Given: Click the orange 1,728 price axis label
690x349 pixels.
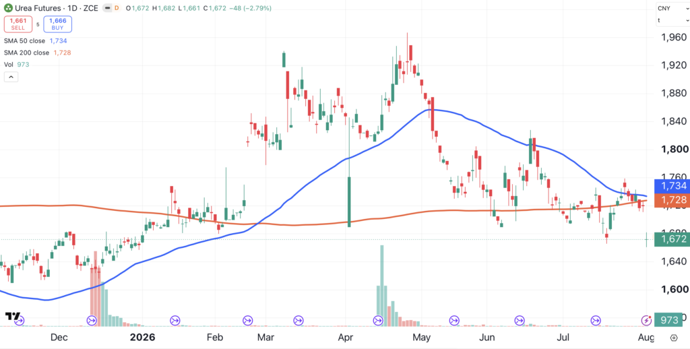Looking at the screenshot, I should pyautogui.click(x=672, y=200).
